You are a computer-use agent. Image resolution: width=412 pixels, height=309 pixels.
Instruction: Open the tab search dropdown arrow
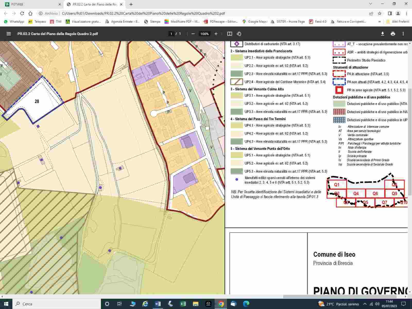click(x=371, y=4)
